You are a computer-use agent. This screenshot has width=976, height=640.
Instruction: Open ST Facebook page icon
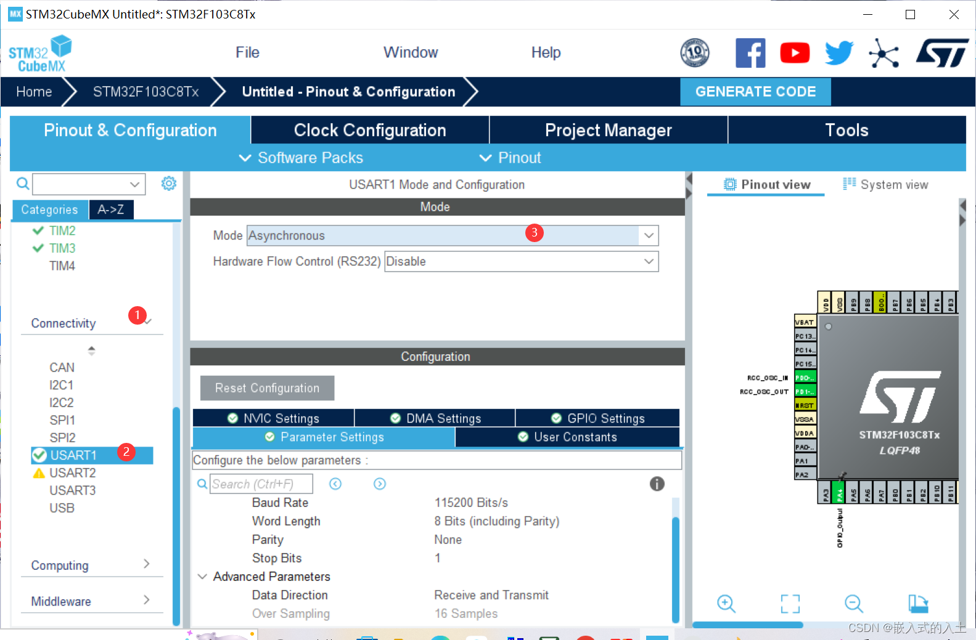coord(750,53)
